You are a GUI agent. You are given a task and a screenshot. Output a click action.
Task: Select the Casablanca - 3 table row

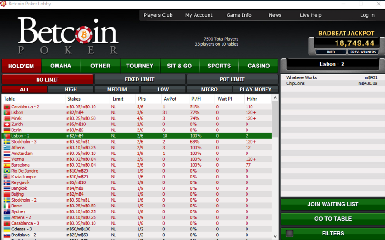pyautogui.click(x=137, y=223)
